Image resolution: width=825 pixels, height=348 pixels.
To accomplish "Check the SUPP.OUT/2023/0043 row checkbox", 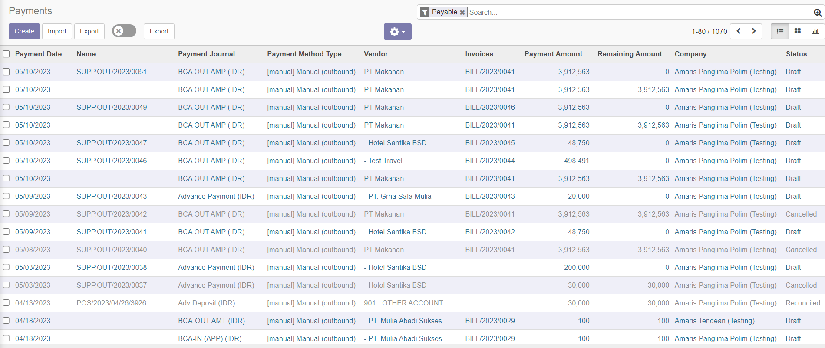I will (6, 196).
